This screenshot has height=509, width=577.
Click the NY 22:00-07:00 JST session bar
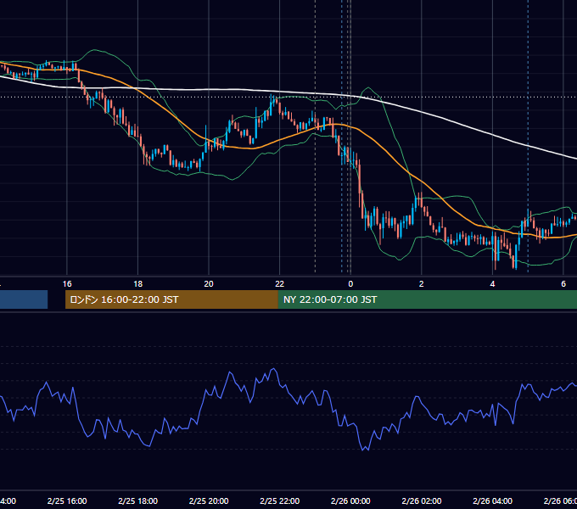[427, 299]
